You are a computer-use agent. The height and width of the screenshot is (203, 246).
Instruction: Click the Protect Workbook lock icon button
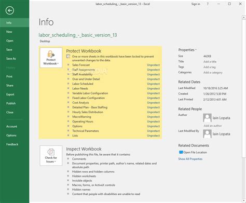tap(51, 58)
